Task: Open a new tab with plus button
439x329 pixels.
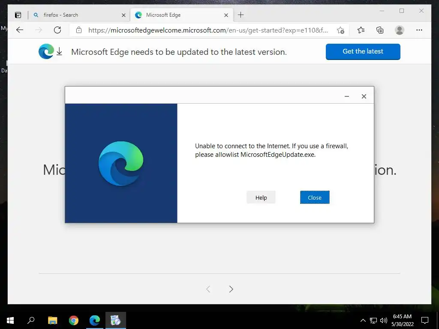Action: (241, 15)
